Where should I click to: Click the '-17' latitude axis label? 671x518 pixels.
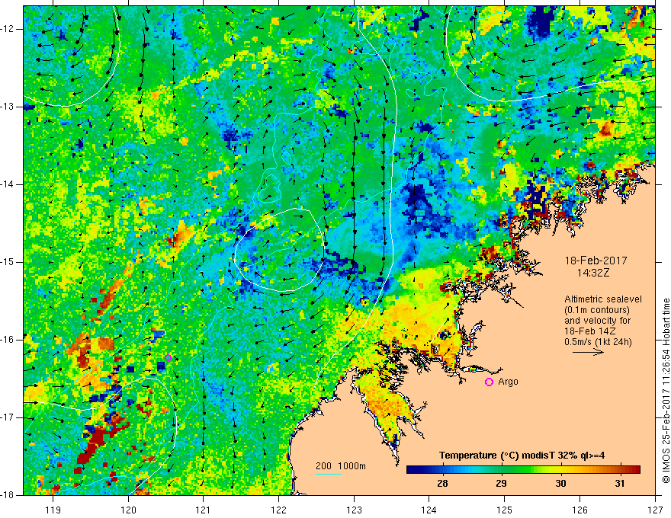[x=8, y=417]
